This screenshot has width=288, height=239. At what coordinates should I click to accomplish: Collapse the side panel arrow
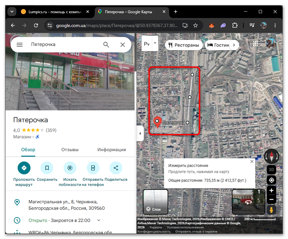140,133
